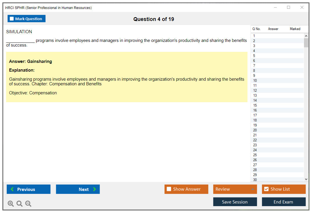Tick the Mark Question checkbox
The image size is (313, 214).
click(x=12, y=19)
